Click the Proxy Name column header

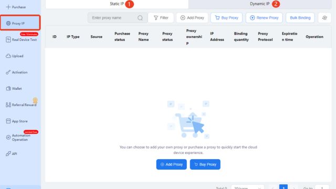[143, 37]
